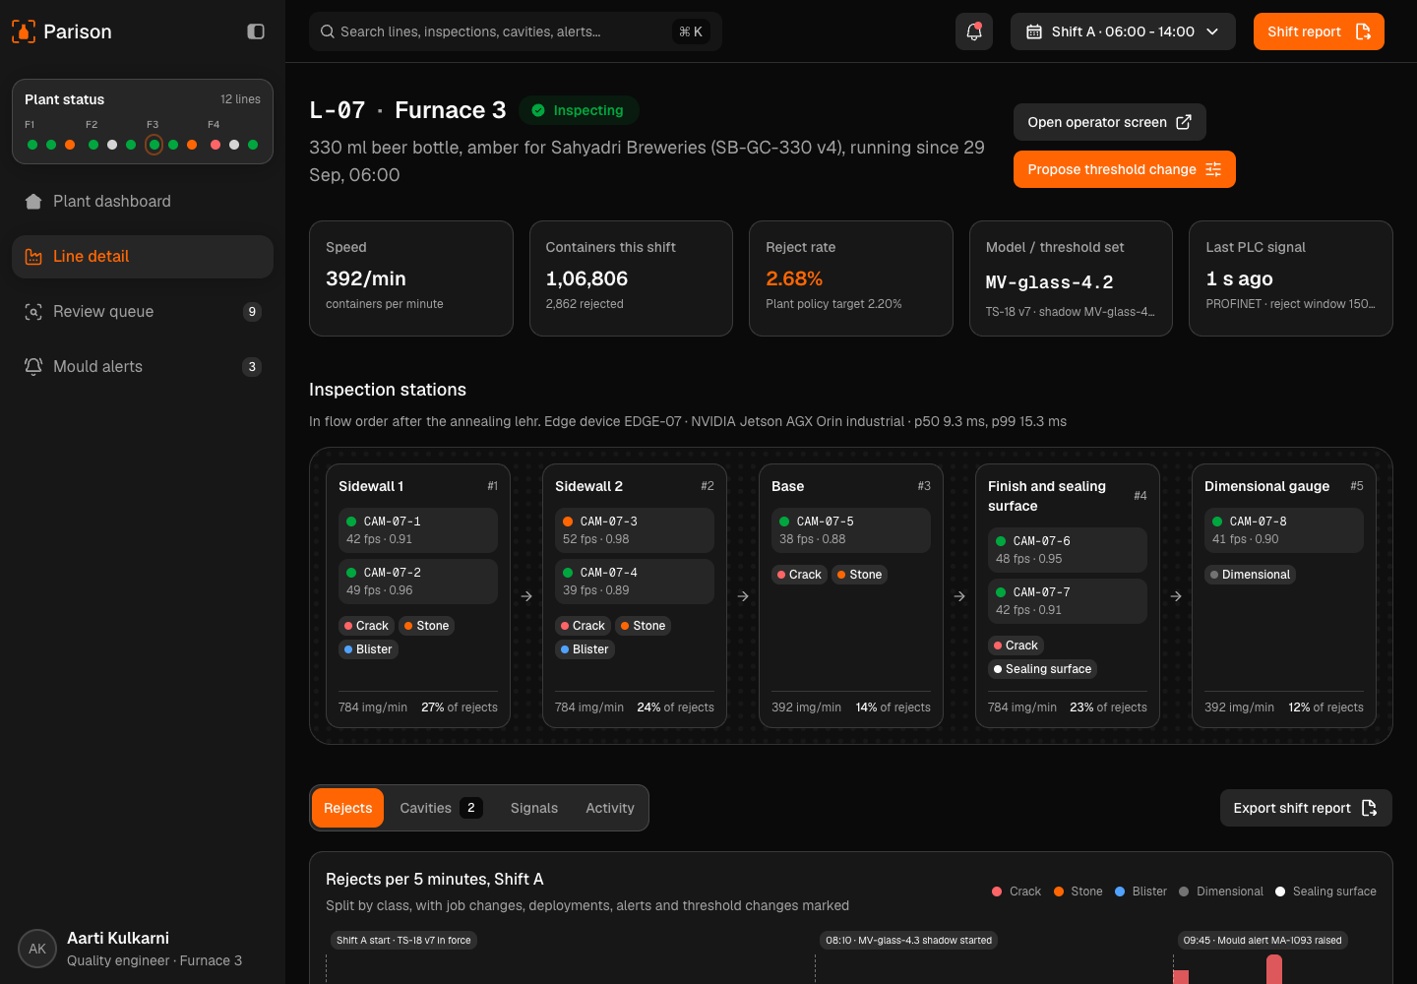The image size is (1417, 984).
Task: Open notifications bell
Action: pos(974,31)
